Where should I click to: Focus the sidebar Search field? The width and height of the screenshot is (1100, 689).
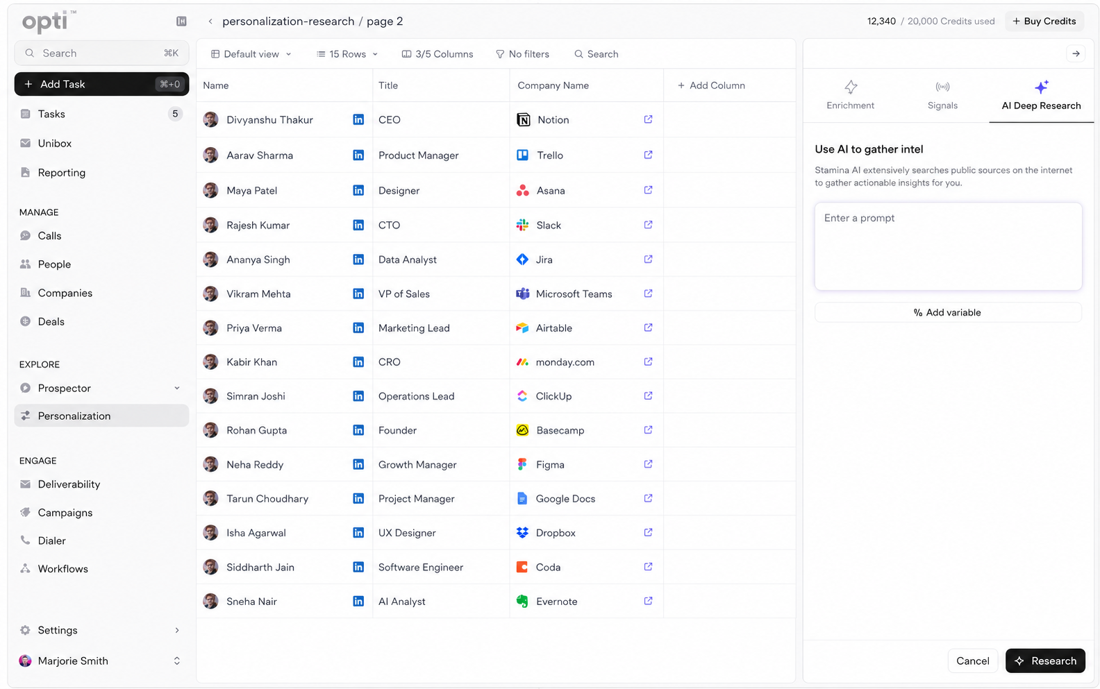coord(101,53)
